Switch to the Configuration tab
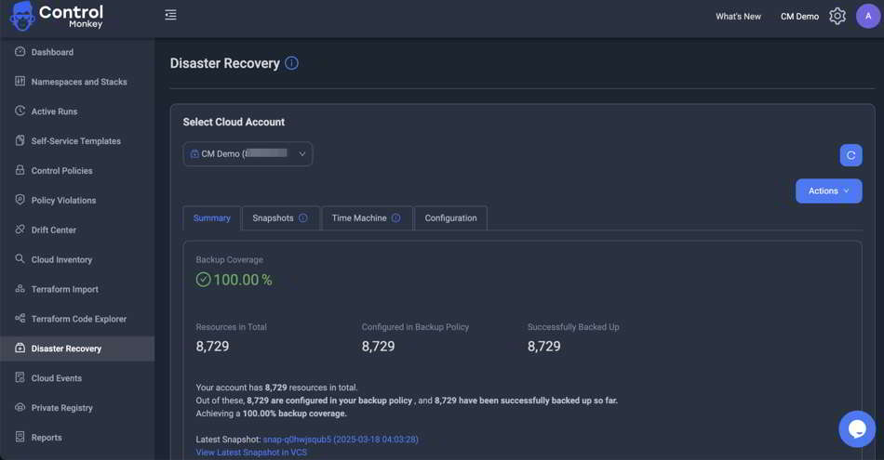 click(450, 218)
